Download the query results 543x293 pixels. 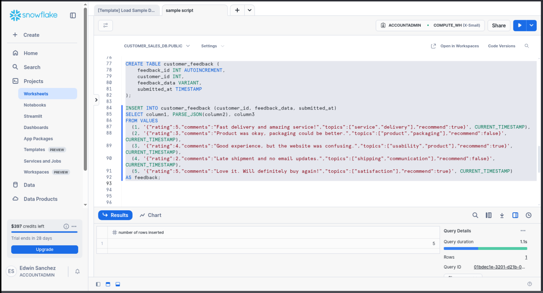click(502, 215)
